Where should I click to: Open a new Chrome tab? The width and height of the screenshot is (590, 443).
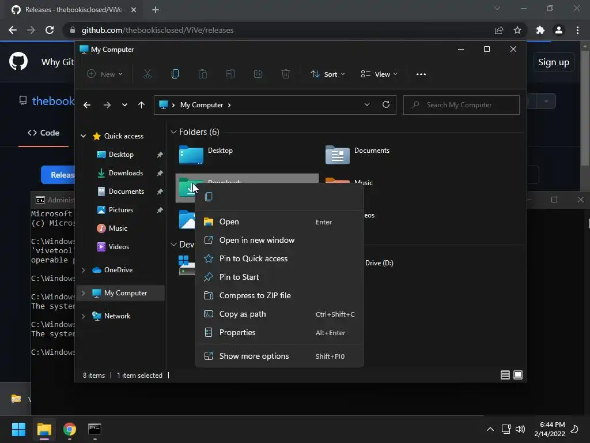click(x=156, y=10)
